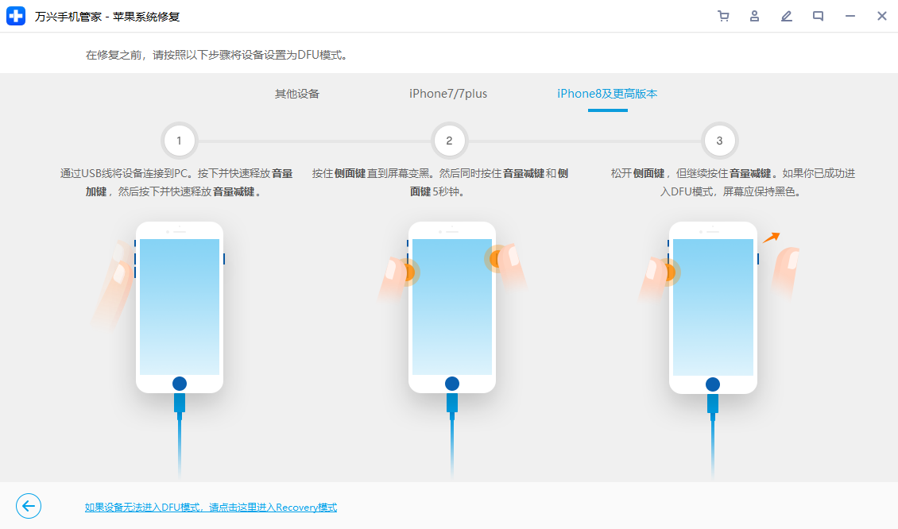Open the chat message icon

818,15
